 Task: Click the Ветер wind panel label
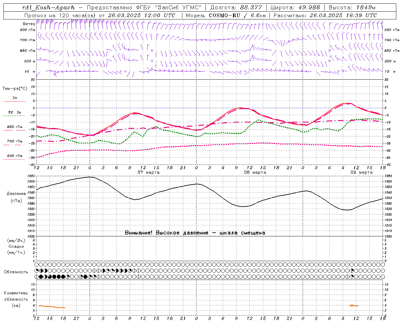click(x=29, y=24)
